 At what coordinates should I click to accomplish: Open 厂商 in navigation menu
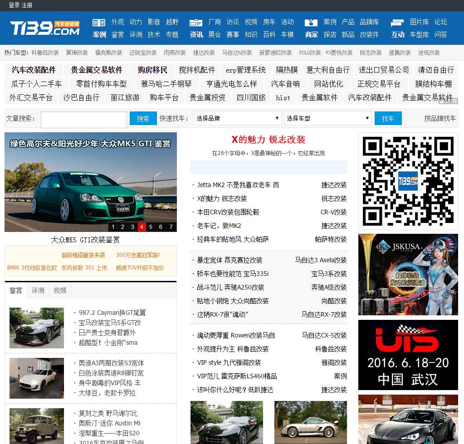[215, 22]
